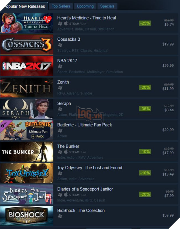Click Apple icon under Diaries of a Spaceport Janitor
This screenshot has width=180, height=229.
tap(66, 195)
